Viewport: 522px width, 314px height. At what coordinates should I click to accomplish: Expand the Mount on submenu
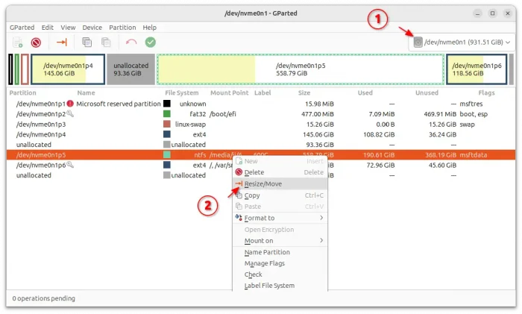tap(277, 241)
